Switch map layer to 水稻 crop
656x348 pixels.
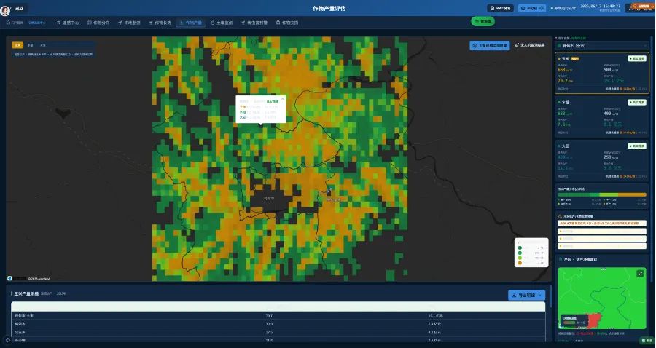[x=30, y=45]
